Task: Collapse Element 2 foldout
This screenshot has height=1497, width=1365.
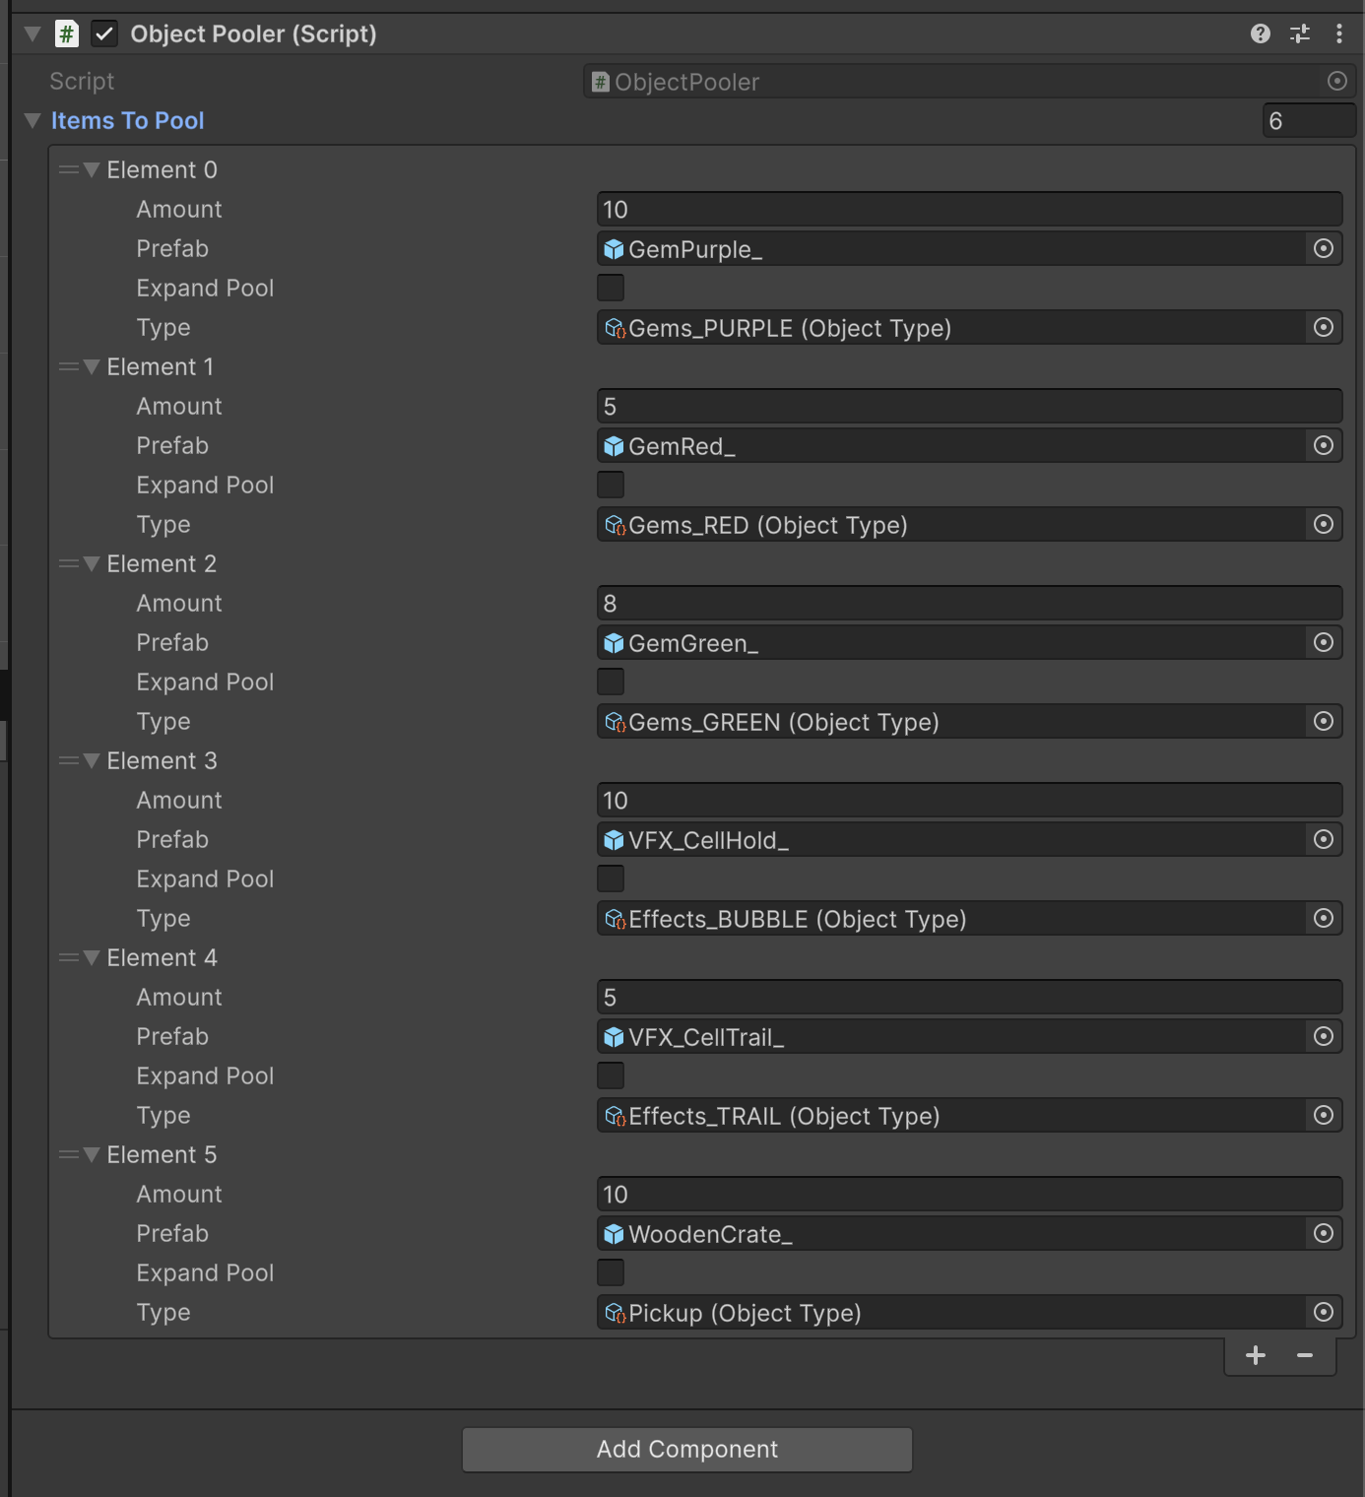Action: [x=92, y=564]
